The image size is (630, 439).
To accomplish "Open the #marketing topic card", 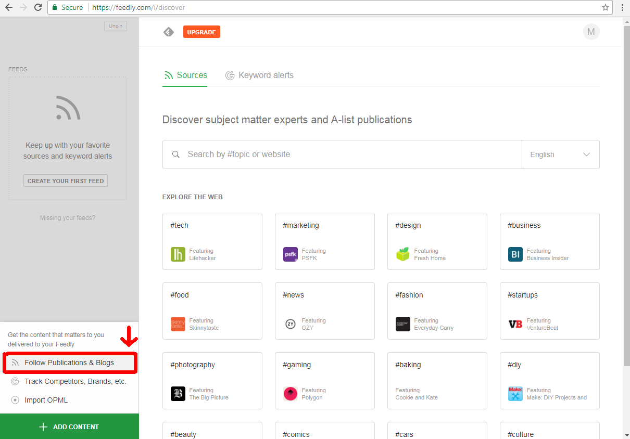I will (325, 241).
